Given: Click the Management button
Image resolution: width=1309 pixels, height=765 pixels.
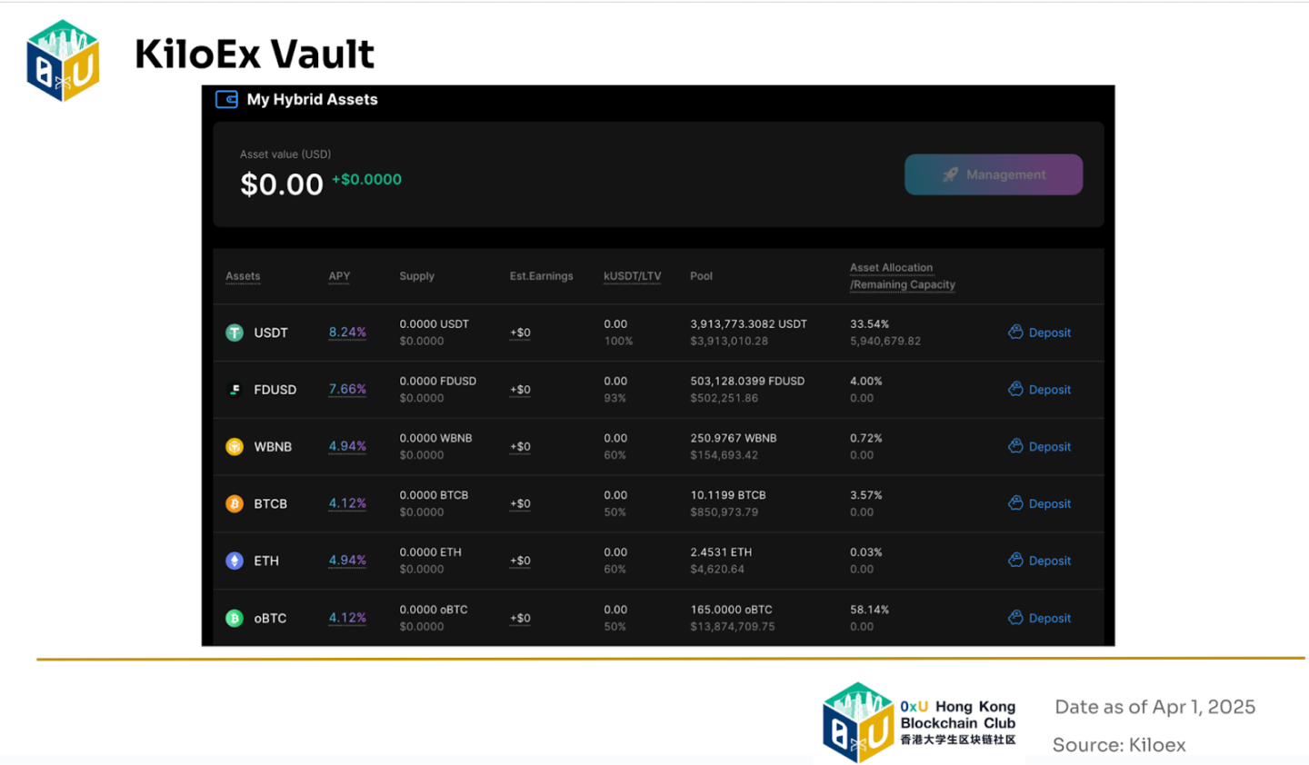Looking at the screenshot, I should pos(994,174).
